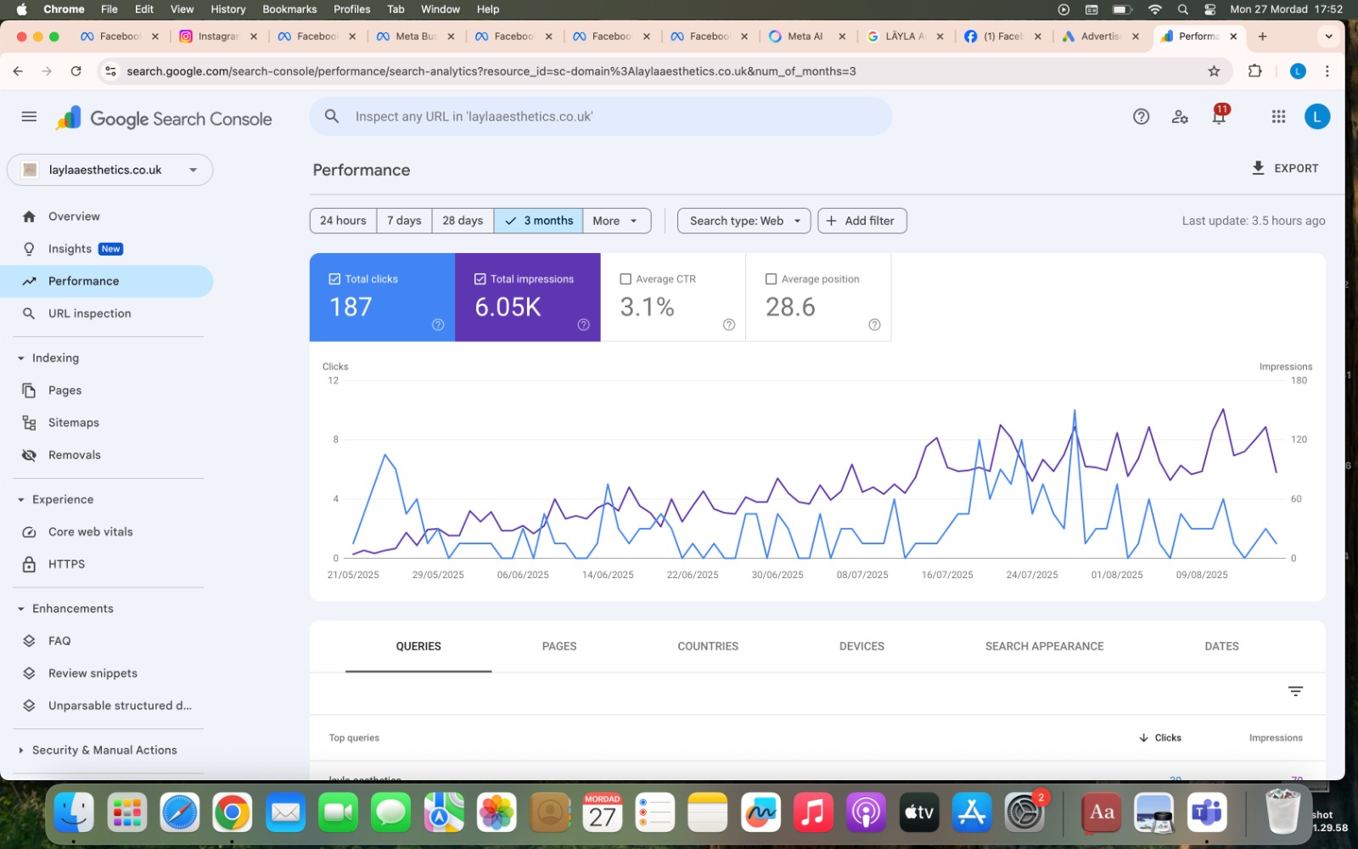Expand the Search type: Web dropdown
Viewport: 1358px width, 849px height.
[x=744, y=221]
